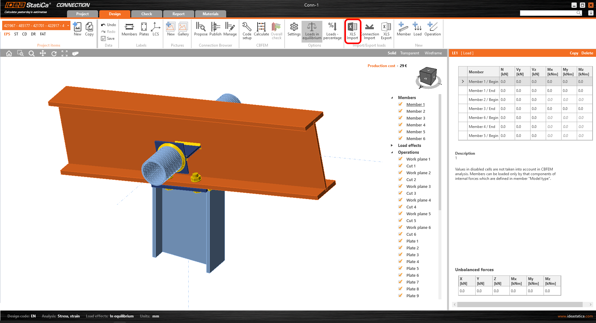Viewport: 596px width, 323px height.
Task: Open Code setup in the CBFEM group
Action: [x=247, y=30]
